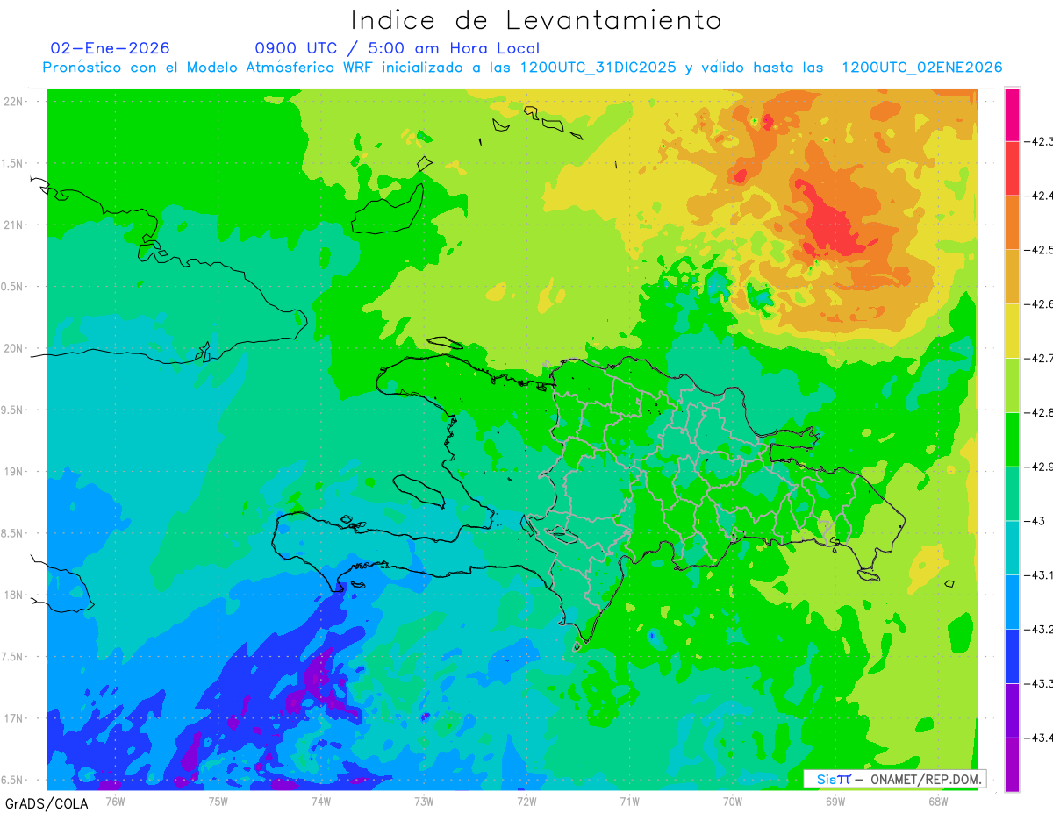Viewport: 1053px width, 813px height.
Task: Click the '20N' latitude label
Action: point(14,348)
